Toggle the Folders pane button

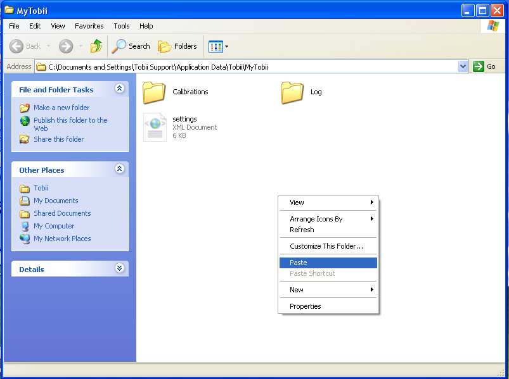pos(177,46)
